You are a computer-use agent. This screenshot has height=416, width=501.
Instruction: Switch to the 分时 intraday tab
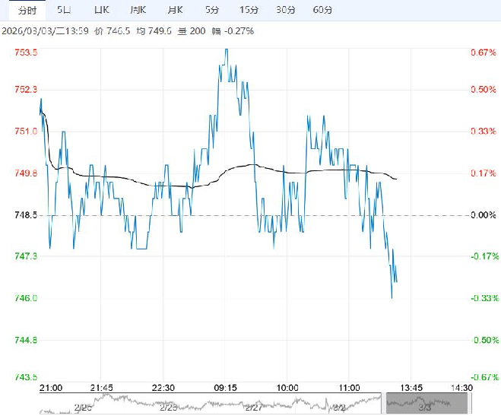pyautogui.click(x=27, y=10)
